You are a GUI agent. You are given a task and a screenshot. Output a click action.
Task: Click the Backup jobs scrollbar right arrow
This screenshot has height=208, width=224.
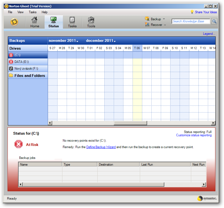click(204, 184)
